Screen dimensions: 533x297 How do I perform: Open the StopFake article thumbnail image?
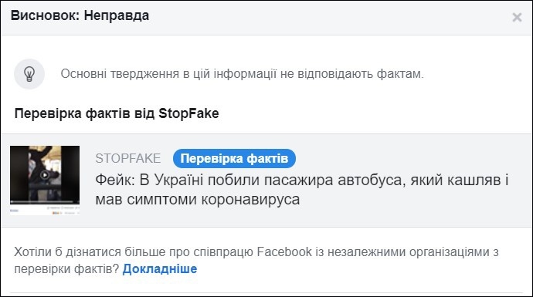click(x=45, y=181)
